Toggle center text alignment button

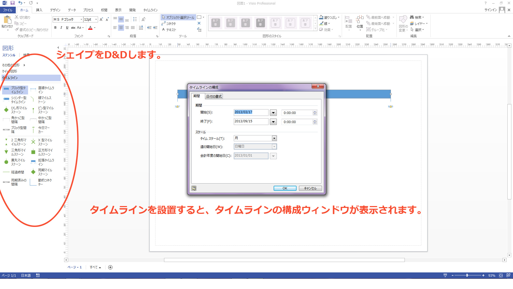[121, 28]
